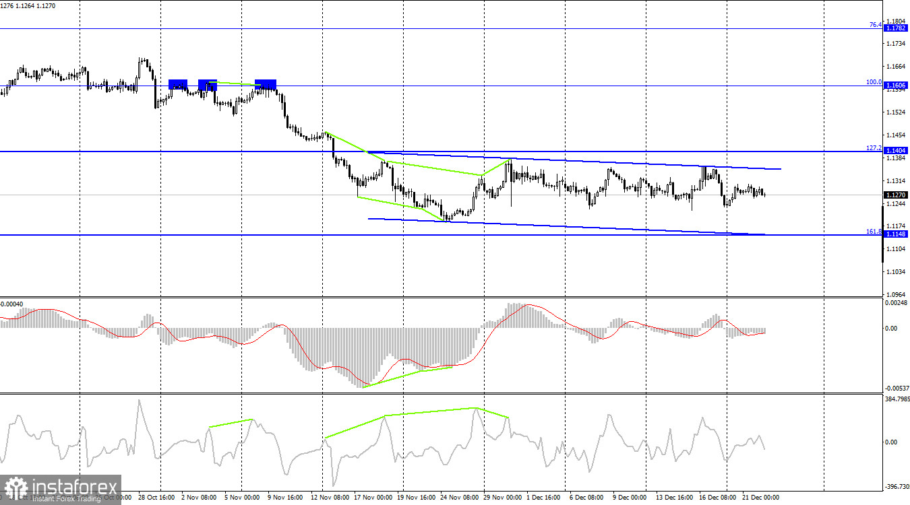The height and width of the screenshot is (505, 910).
Task: Select the 100.0 Fibonacci level label
Action: 874,82
